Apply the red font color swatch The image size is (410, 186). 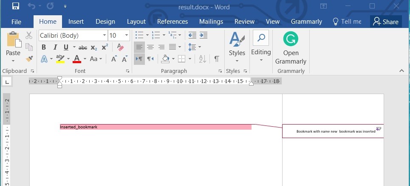tap(77, 59)
